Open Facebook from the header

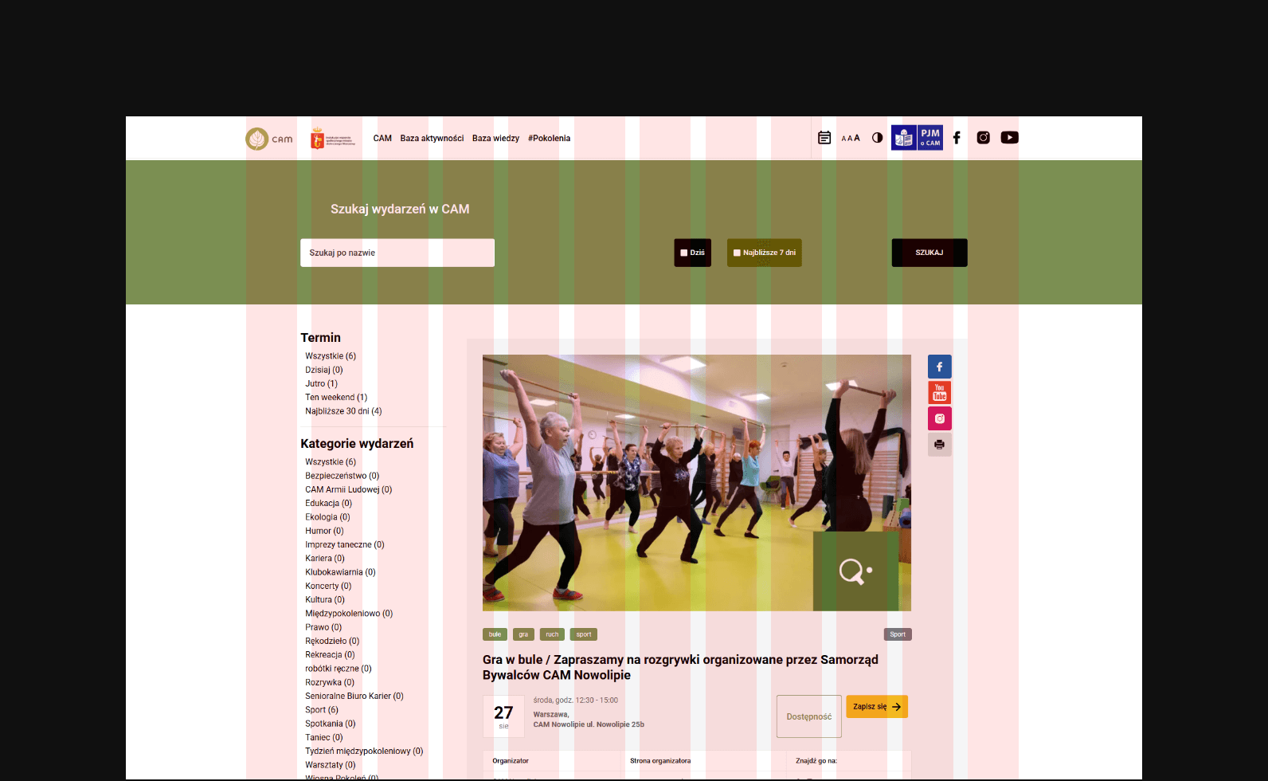click(x=957, y=138)
